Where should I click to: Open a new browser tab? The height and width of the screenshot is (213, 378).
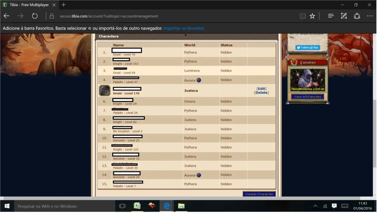63,5
